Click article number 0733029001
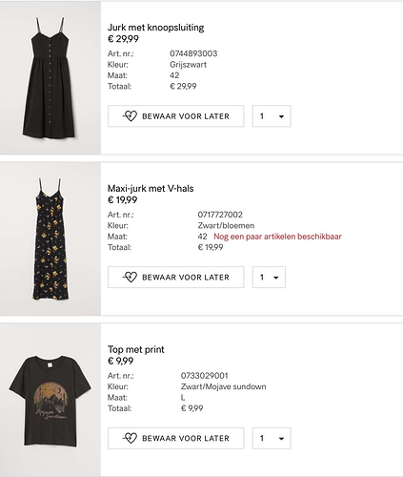Image resolution: width=403 pixels, height=477 pixels. [205, 376]
